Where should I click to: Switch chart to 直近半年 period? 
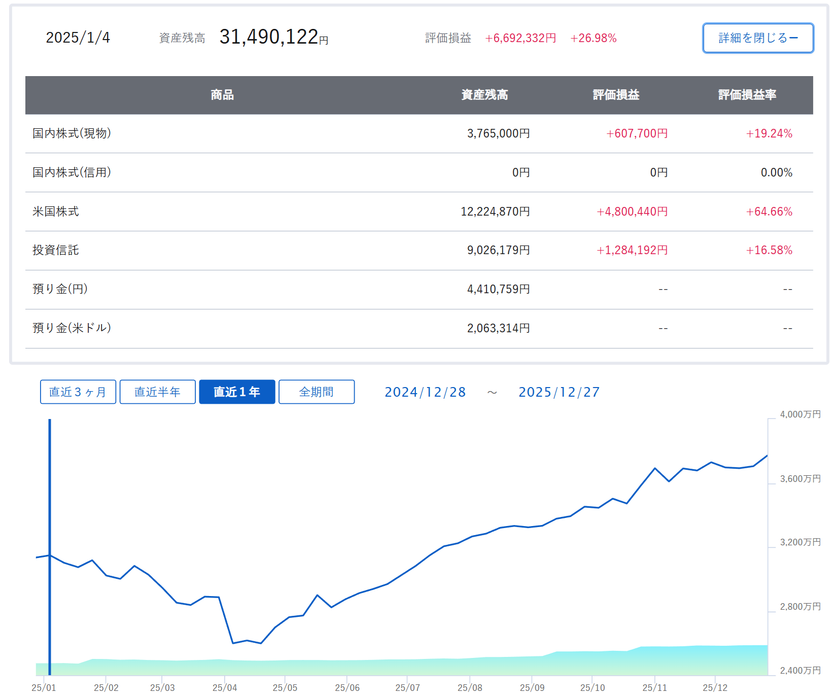pyautogui.click(x=157, y=392)
